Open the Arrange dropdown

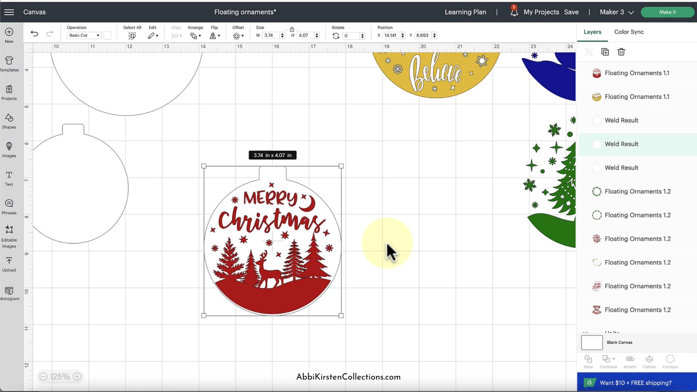(195, 36)
